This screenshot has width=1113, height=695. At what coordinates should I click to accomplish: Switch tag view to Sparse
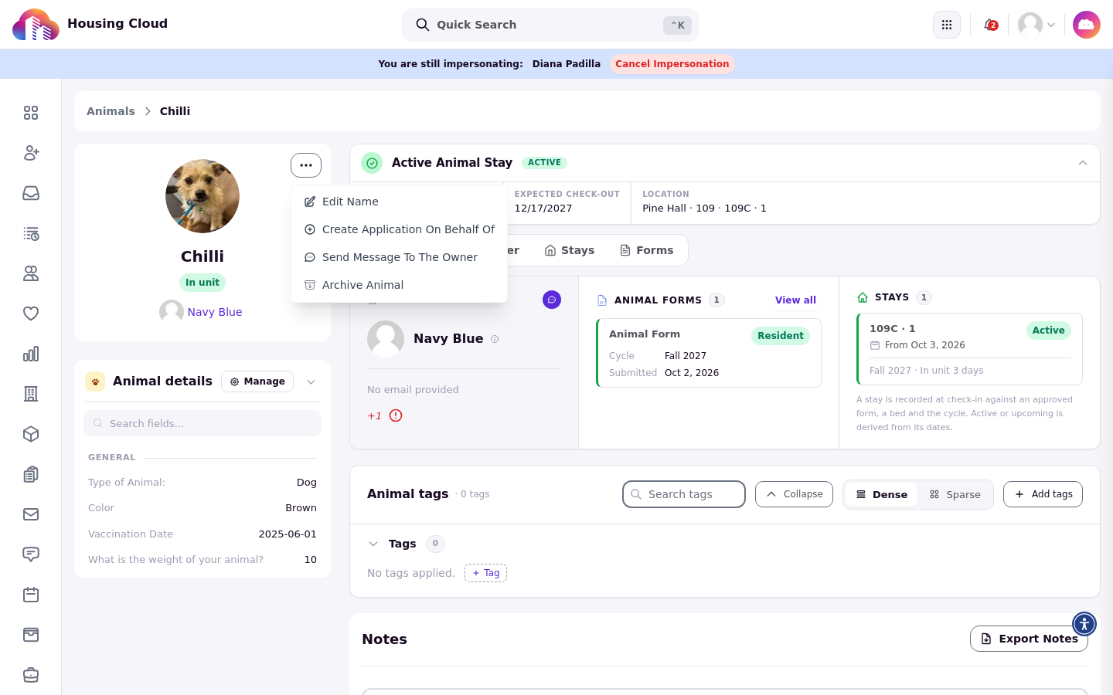coord(955,494)
